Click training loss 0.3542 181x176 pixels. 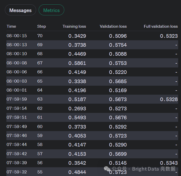tap(77, 163)
